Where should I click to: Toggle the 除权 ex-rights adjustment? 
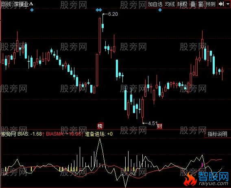(182, 4)
